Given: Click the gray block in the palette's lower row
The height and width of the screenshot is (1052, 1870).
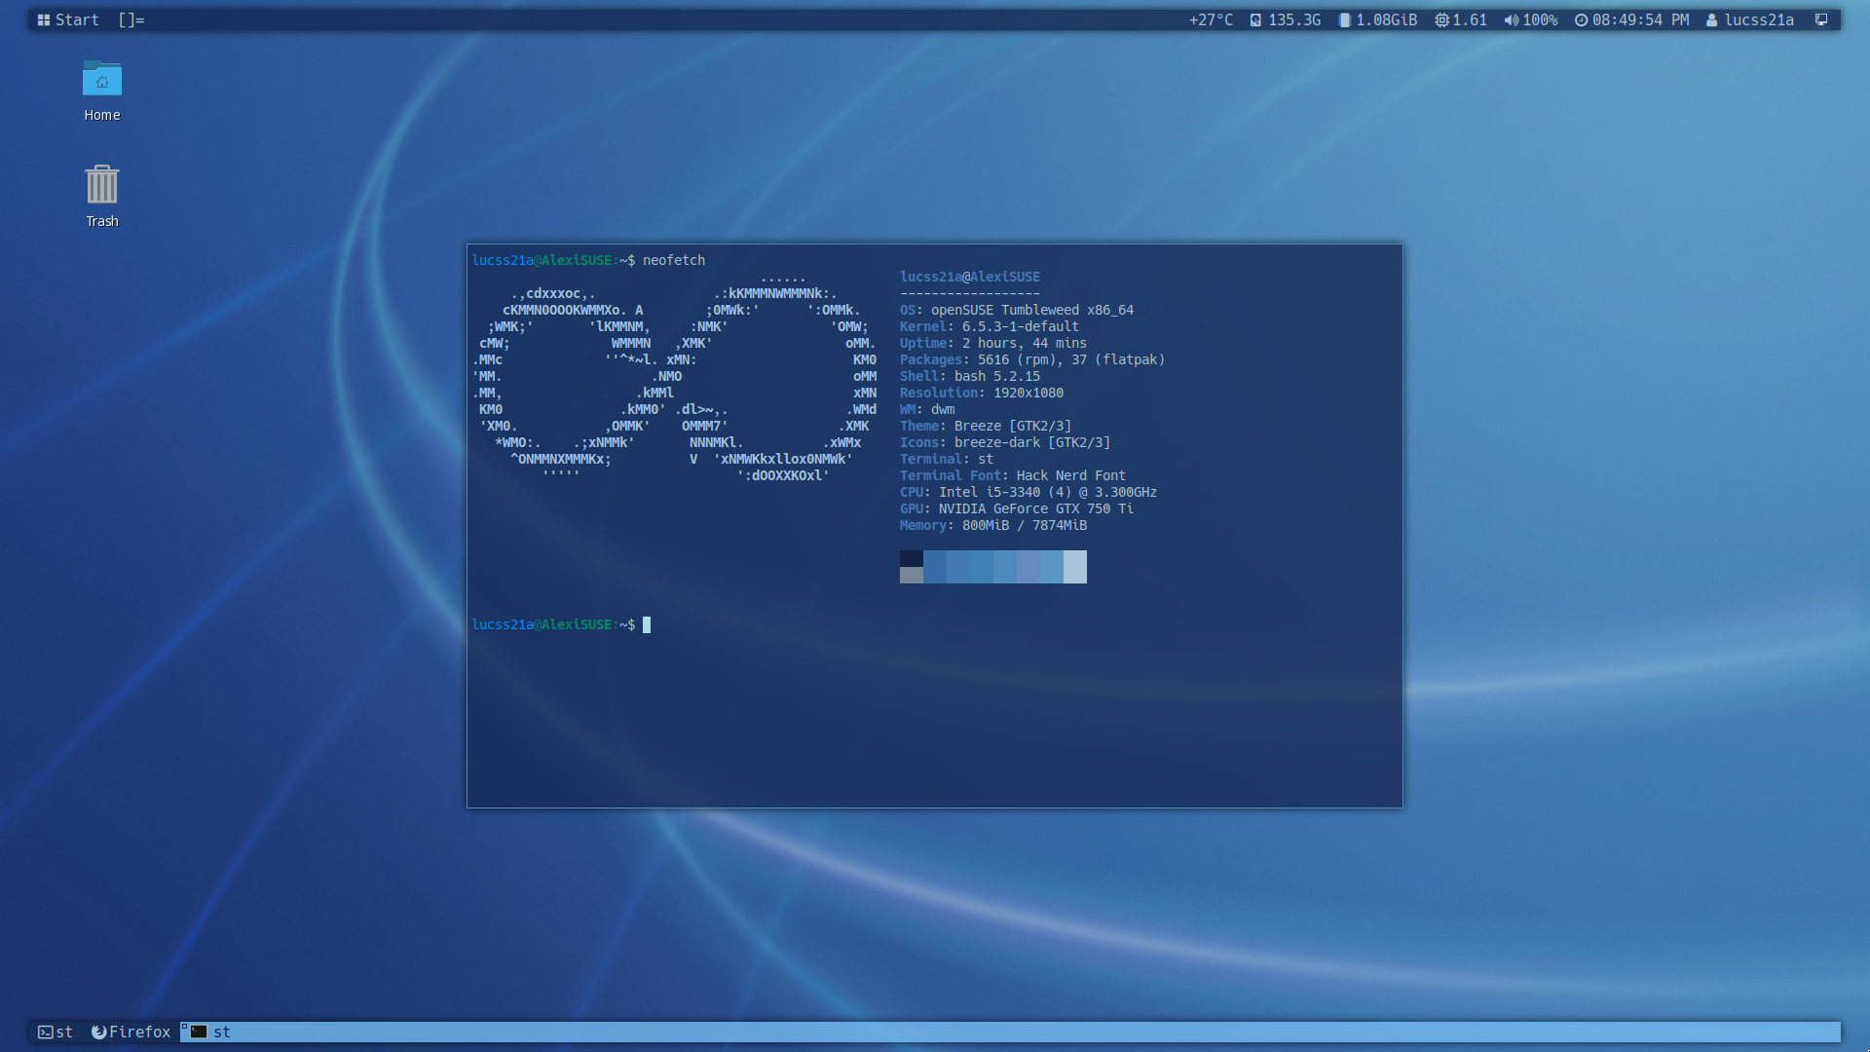Looking at the screenshot, I should (x=912, y=576).
